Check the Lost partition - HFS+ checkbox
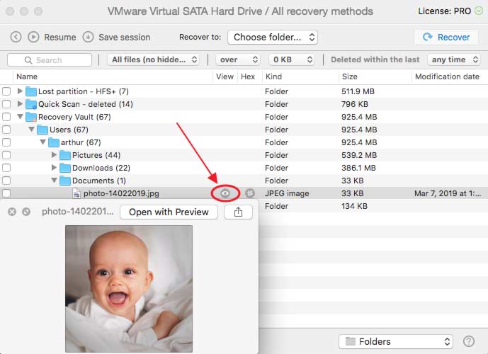 pos(6,91)
